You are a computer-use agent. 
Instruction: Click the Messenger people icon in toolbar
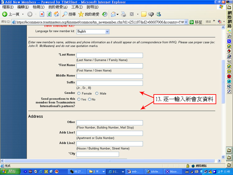pos(158,14)
